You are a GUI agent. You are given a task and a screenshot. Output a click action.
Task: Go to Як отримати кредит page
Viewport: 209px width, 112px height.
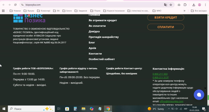(103, 20)
